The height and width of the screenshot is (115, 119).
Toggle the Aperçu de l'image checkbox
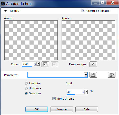point(83,11)
